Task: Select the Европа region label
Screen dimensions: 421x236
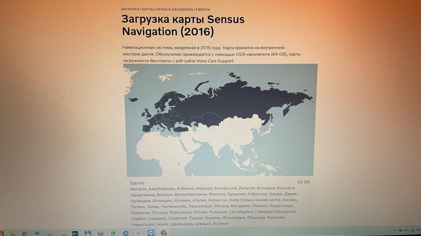Action: pyautogui.click(x=137, y=183)
